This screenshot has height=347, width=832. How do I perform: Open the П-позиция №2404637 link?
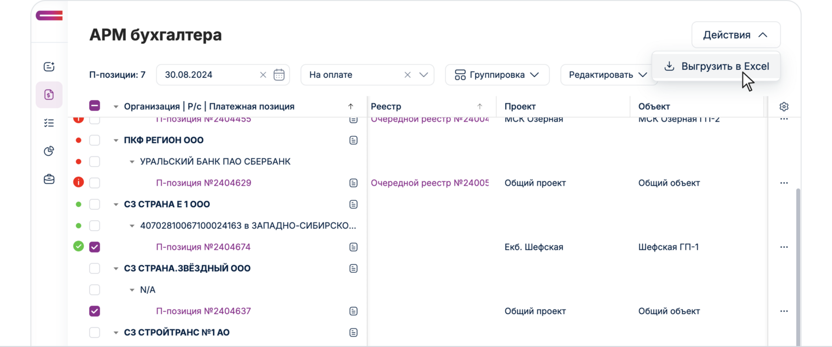203,311
